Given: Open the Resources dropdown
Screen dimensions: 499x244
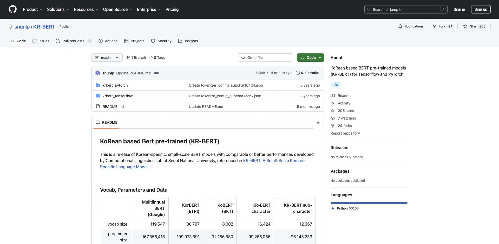Looking at the screenshot, I should coord(86,9).
